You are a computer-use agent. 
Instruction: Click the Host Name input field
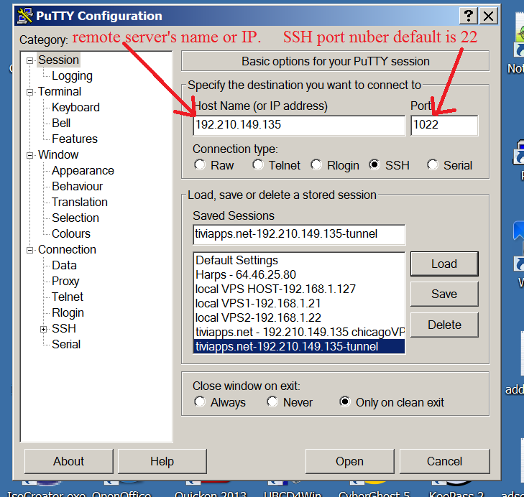click(x=299, y=125)
